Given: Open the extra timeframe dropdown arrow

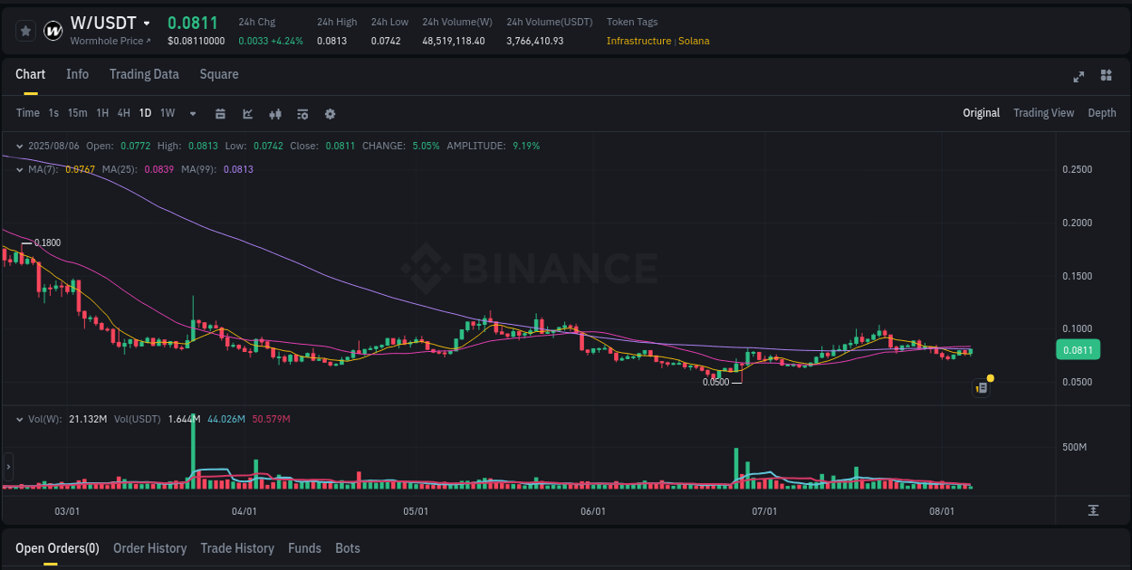Looking at the screenshot, I should tap(192, 113).
